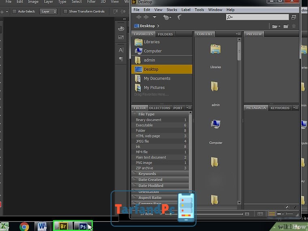Open My Pictures in Favorites

pos(162,88)
